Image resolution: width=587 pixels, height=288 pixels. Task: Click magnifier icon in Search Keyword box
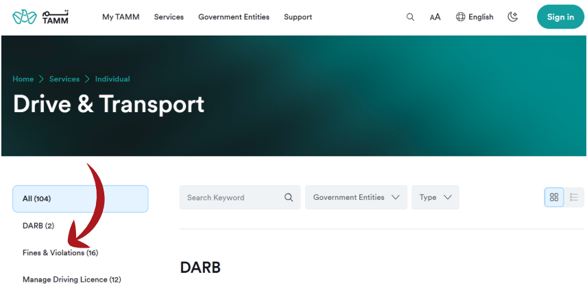click(x=289, y=198)
